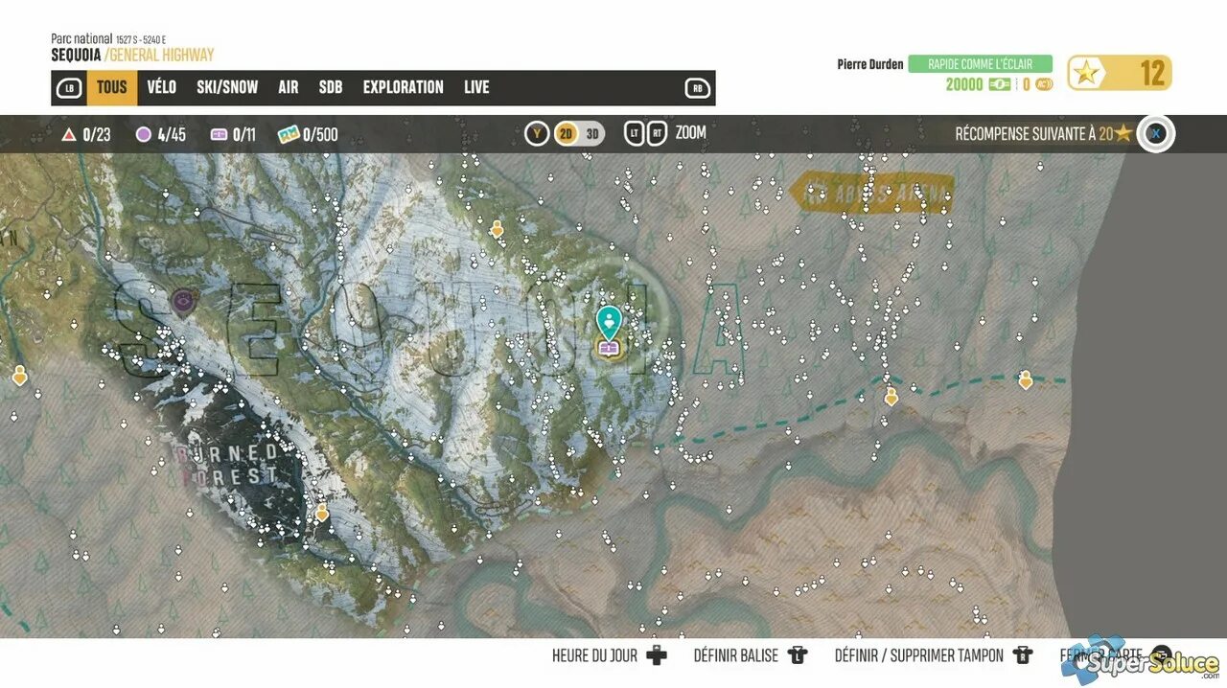Image resolution: width=1227 pixels, height=688 pixels.
Task: Switch to the VÉLO tab
Action: coord(162,87)
